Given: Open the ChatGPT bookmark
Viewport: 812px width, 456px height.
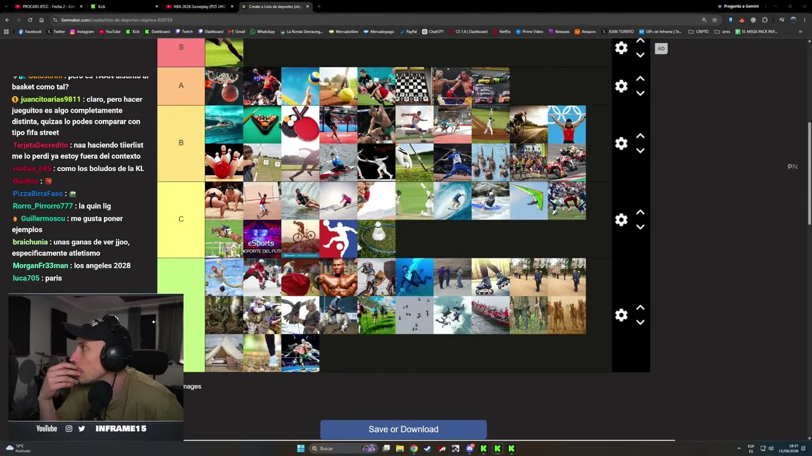Looking at the screenshot, I should (x=433, y=32).
